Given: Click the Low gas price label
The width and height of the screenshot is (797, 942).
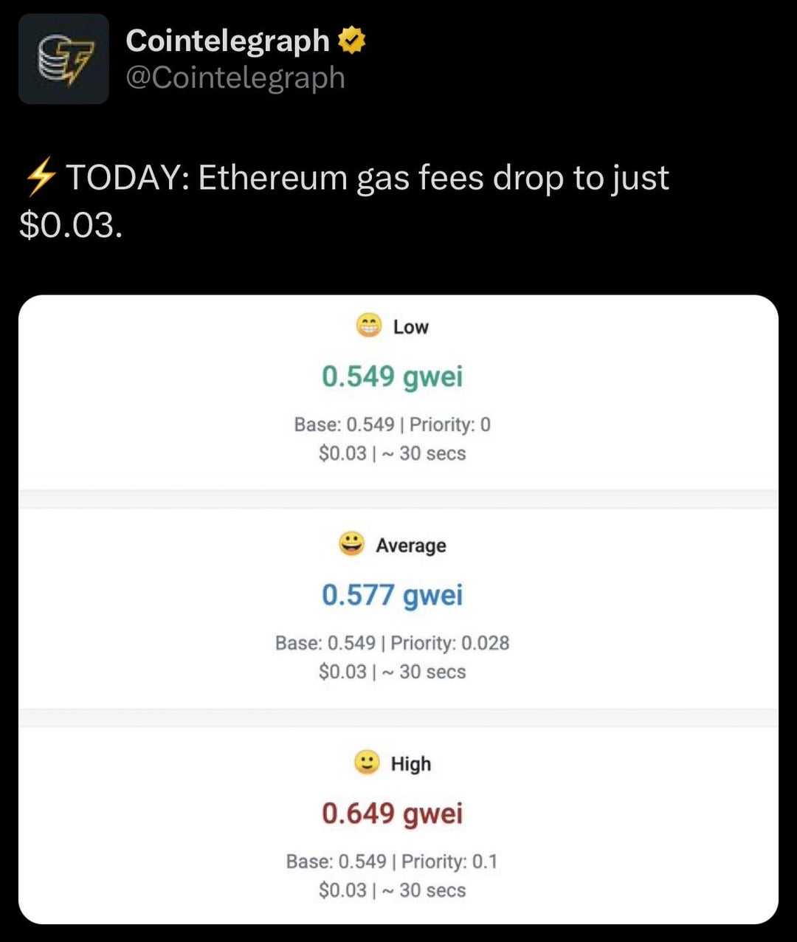Looking at the screenshot, I should tap(410, 326).
